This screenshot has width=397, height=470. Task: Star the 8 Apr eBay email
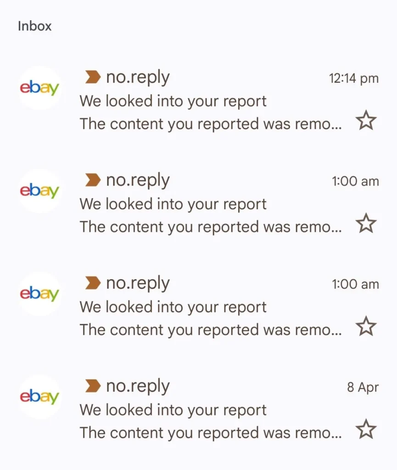point(366,429)
